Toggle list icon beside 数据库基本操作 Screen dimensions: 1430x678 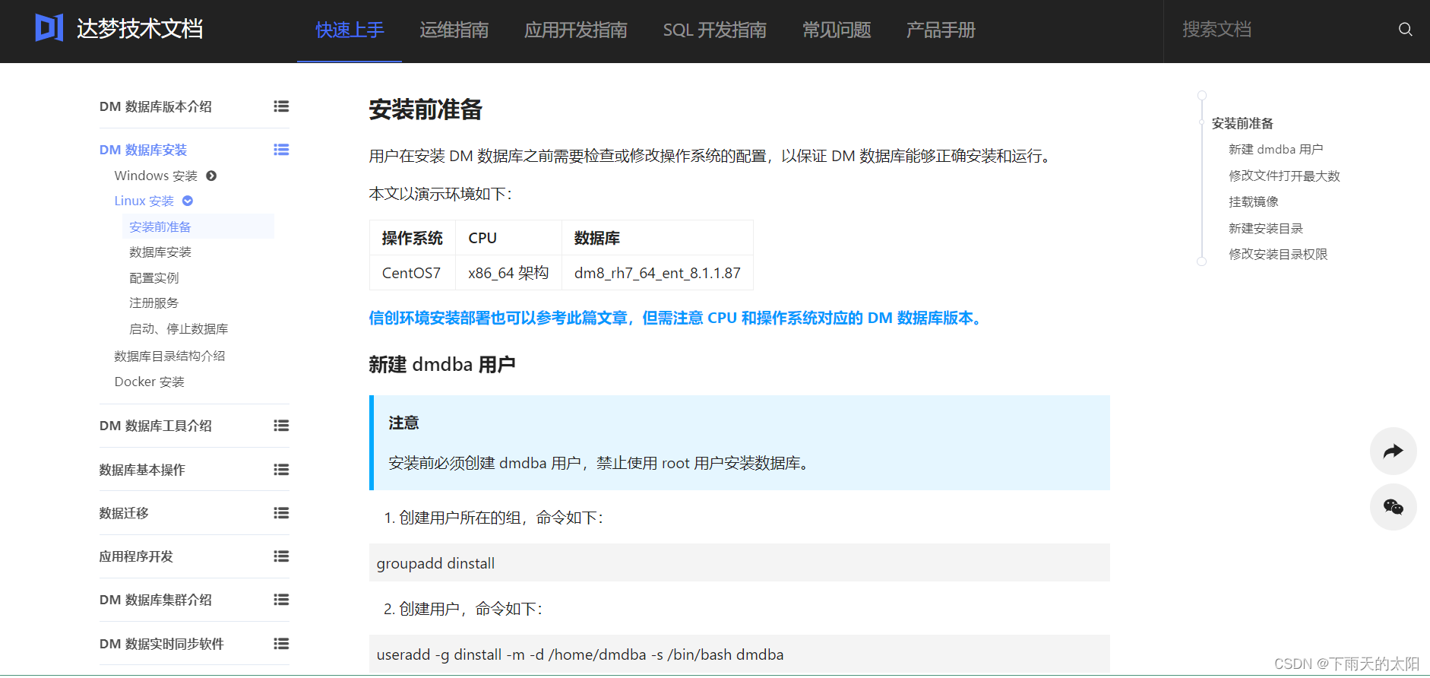(x=281, y=470)
